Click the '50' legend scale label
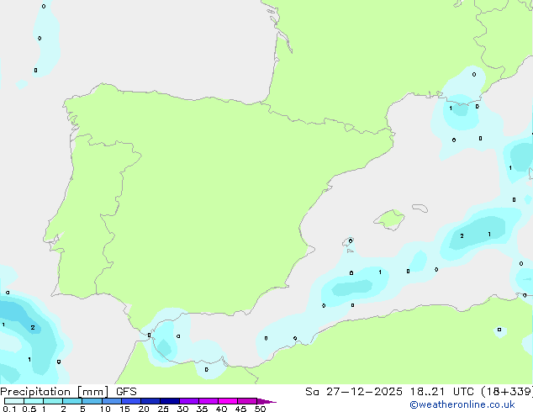Image resolution: width=533 pixels, height=412 pixels. [261, 409]
